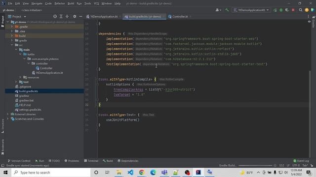Expand the .idea folder
The height and width of the screenshot is (177, 316).
click(12, 31)
